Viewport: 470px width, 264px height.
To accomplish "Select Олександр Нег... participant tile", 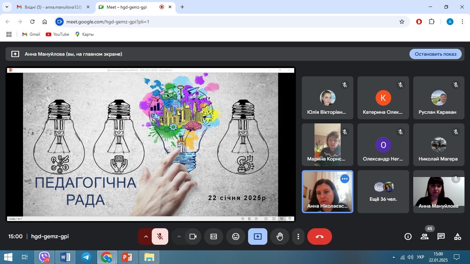I will click(x=383, y=145).
